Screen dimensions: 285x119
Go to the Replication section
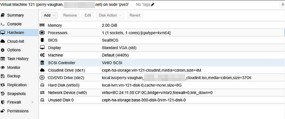click(x=17, y=85)
